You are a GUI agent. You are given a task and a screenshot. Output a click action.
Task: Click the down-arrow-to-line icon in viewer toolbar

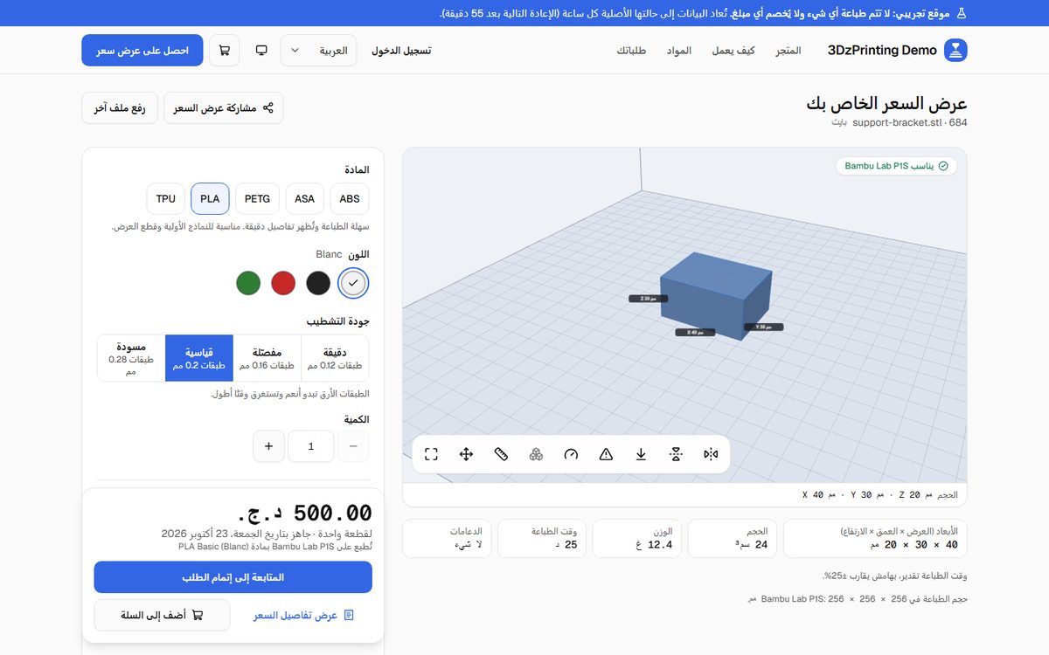[641, 454]
